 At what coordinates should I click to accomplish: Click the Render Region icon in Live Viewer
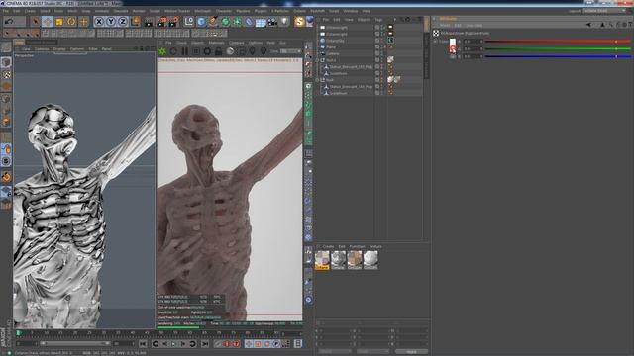tap(241, 51)
